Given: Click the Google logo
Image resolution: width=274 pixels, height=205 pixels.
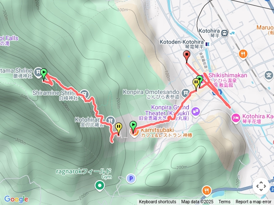Looking at the screenshot, I should pyautogui.click(x=16, y=199).
